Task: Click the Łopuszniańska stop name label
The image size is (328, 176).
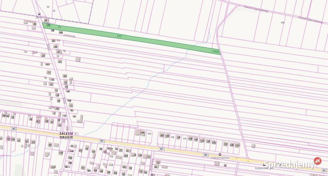Action: tap(220, 158)
